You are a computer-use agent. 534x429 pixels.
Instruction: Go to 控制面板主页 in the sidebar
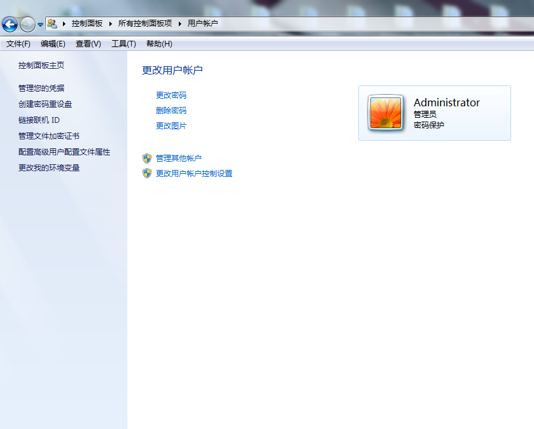tap(41, 66)
